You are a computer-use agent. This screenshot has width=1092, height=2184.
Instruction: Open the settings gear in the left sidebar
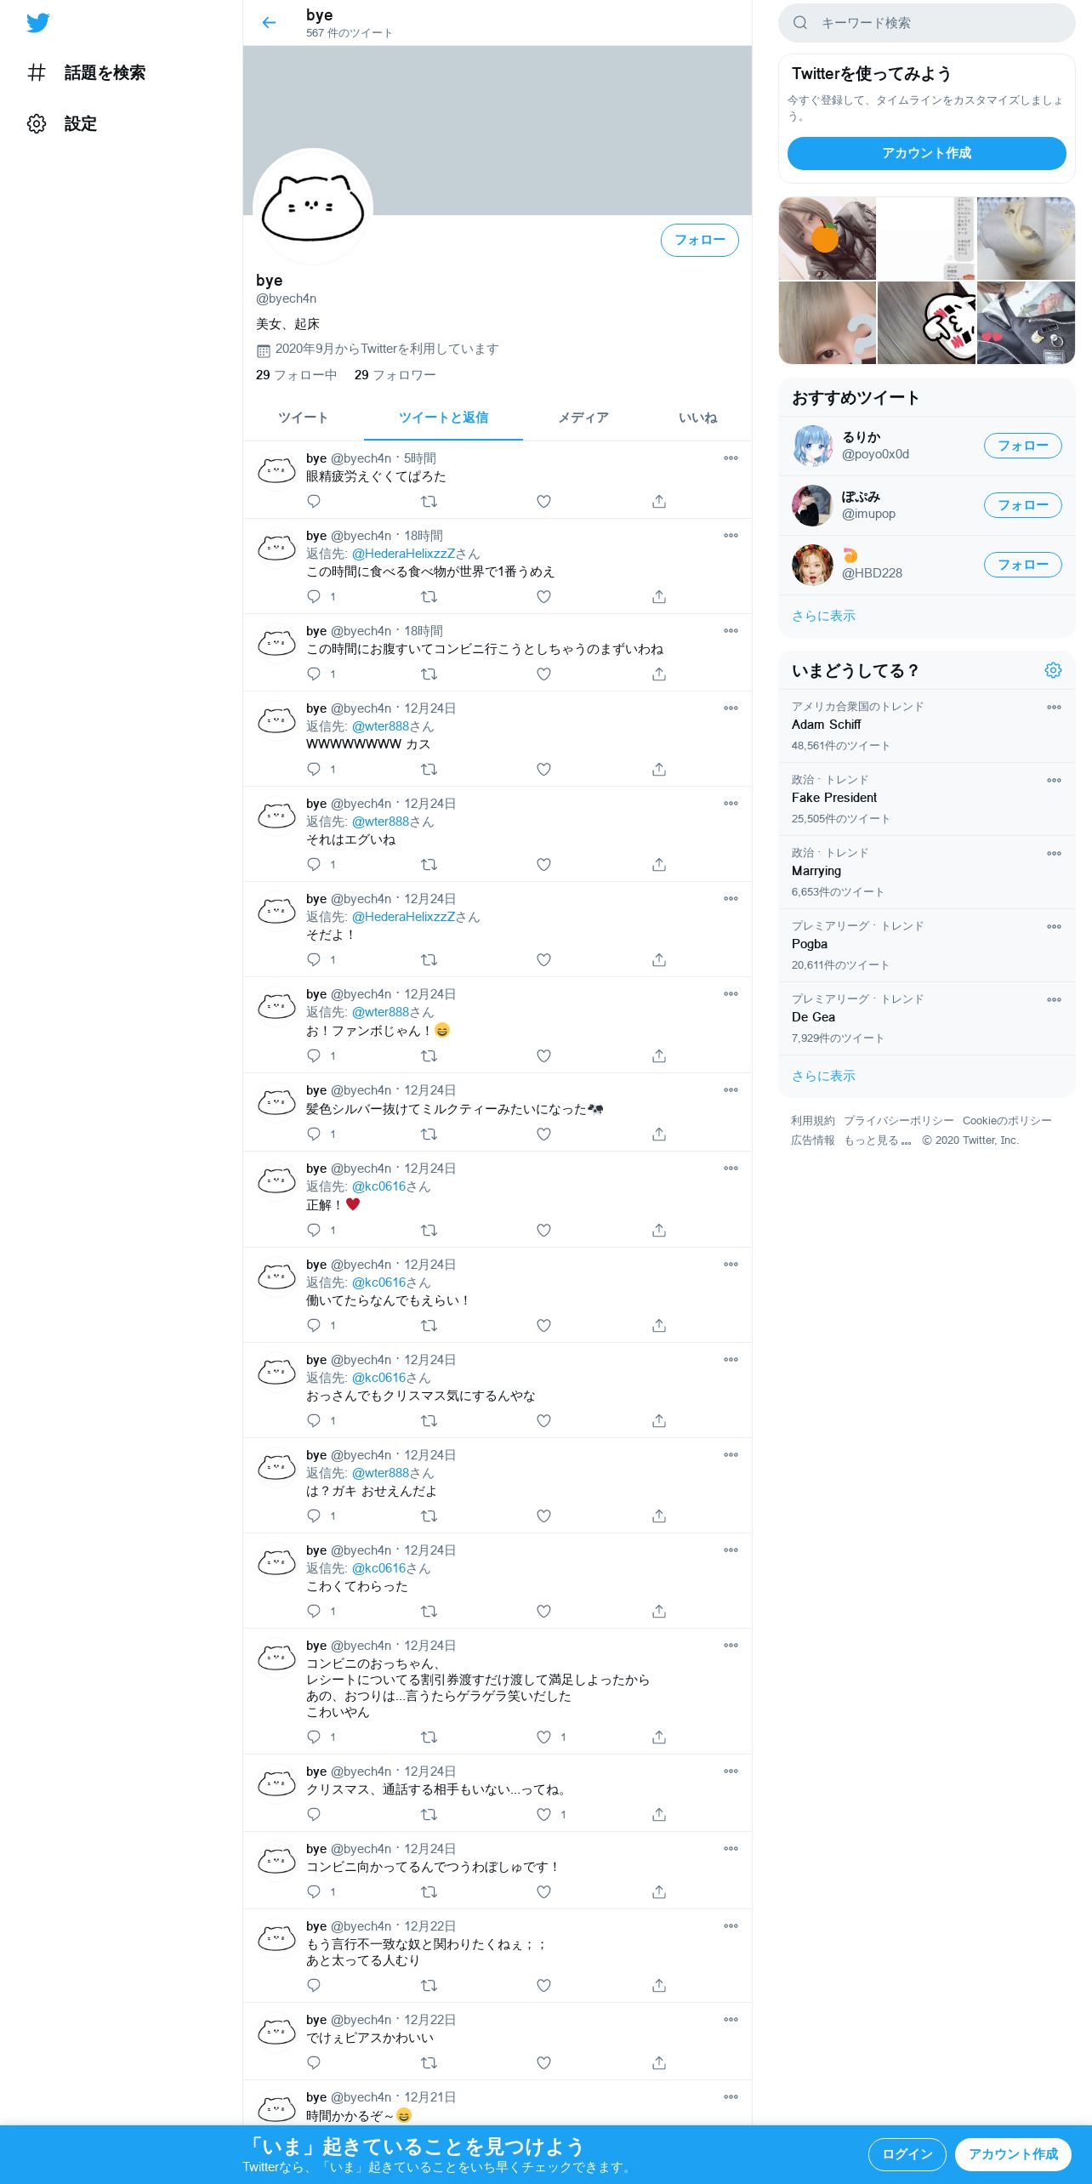pos(37,124)
